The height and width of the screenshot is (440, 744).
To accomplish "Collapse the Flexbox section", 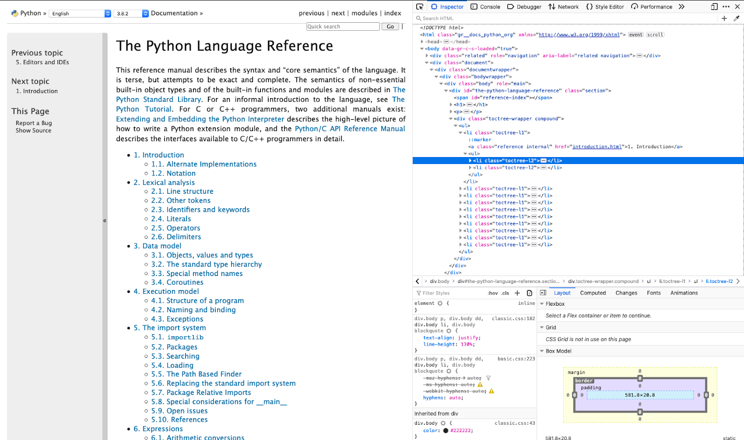I will click(542, 304).
